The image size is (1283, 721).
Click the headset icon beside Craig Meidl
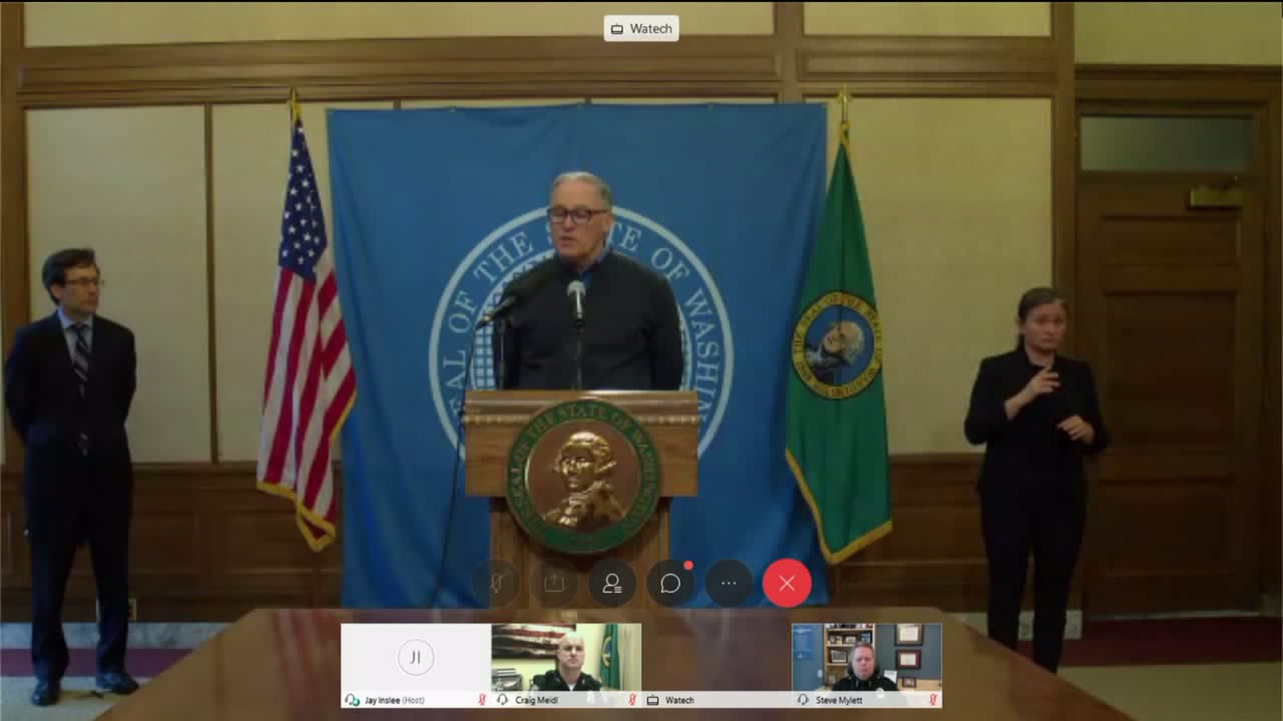point(503,700)
